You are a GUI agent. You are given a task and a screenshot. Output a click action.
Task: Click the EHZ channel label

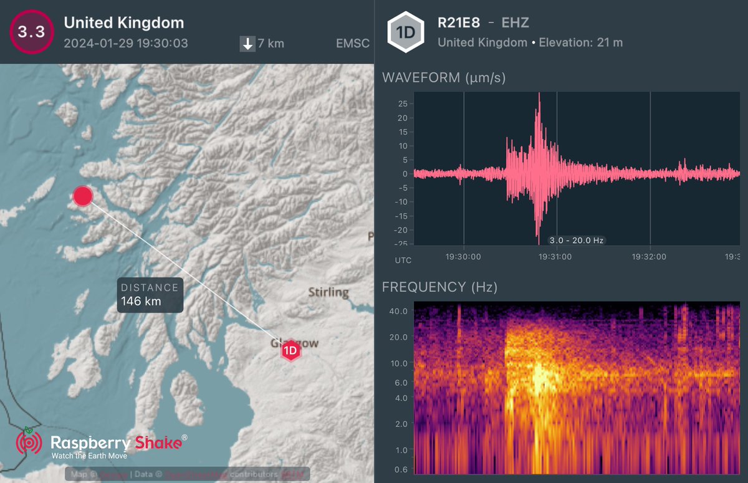(515, 24)
